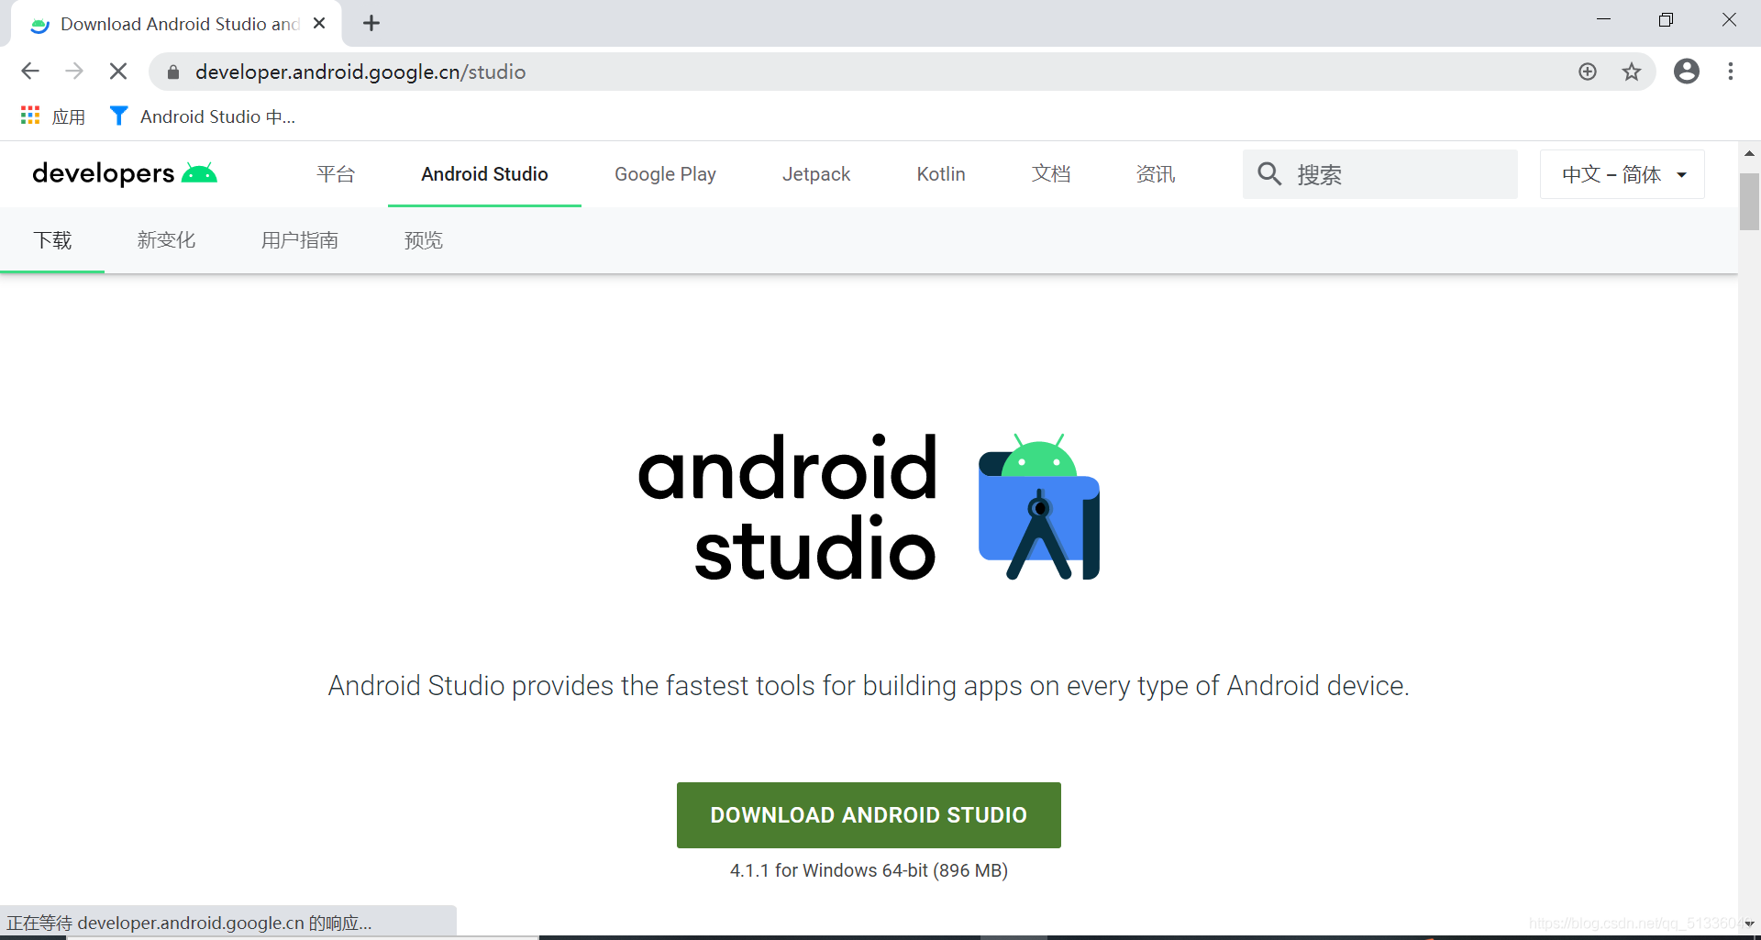Select the Android Studio navigation item
This screenshot has width=1761, height=940.
click(484, 174)
